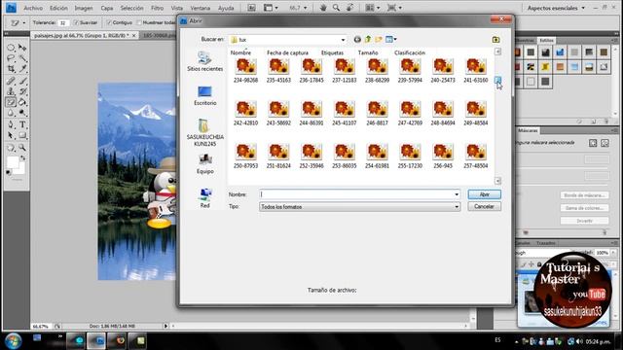Open Sitios recientes in places bar
The image size is (623, 350).
[204, 61]
